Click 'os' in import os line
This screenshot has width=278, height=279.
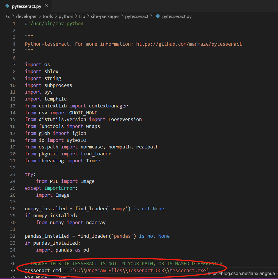[x=47, y=65]
